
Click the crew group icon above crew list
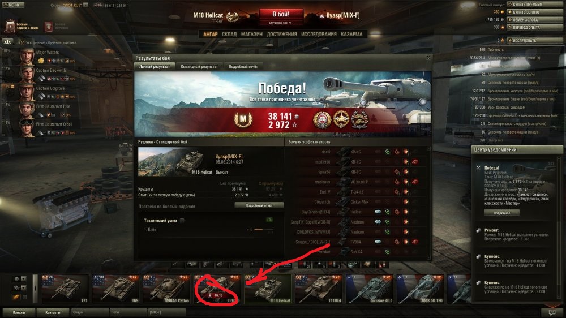7,42
